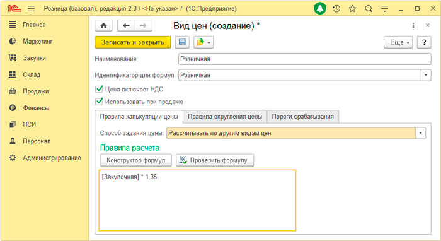Screen dimensions: 441x241
Task: Save the price type with diskette icon
Action: (x=182, y=42)
